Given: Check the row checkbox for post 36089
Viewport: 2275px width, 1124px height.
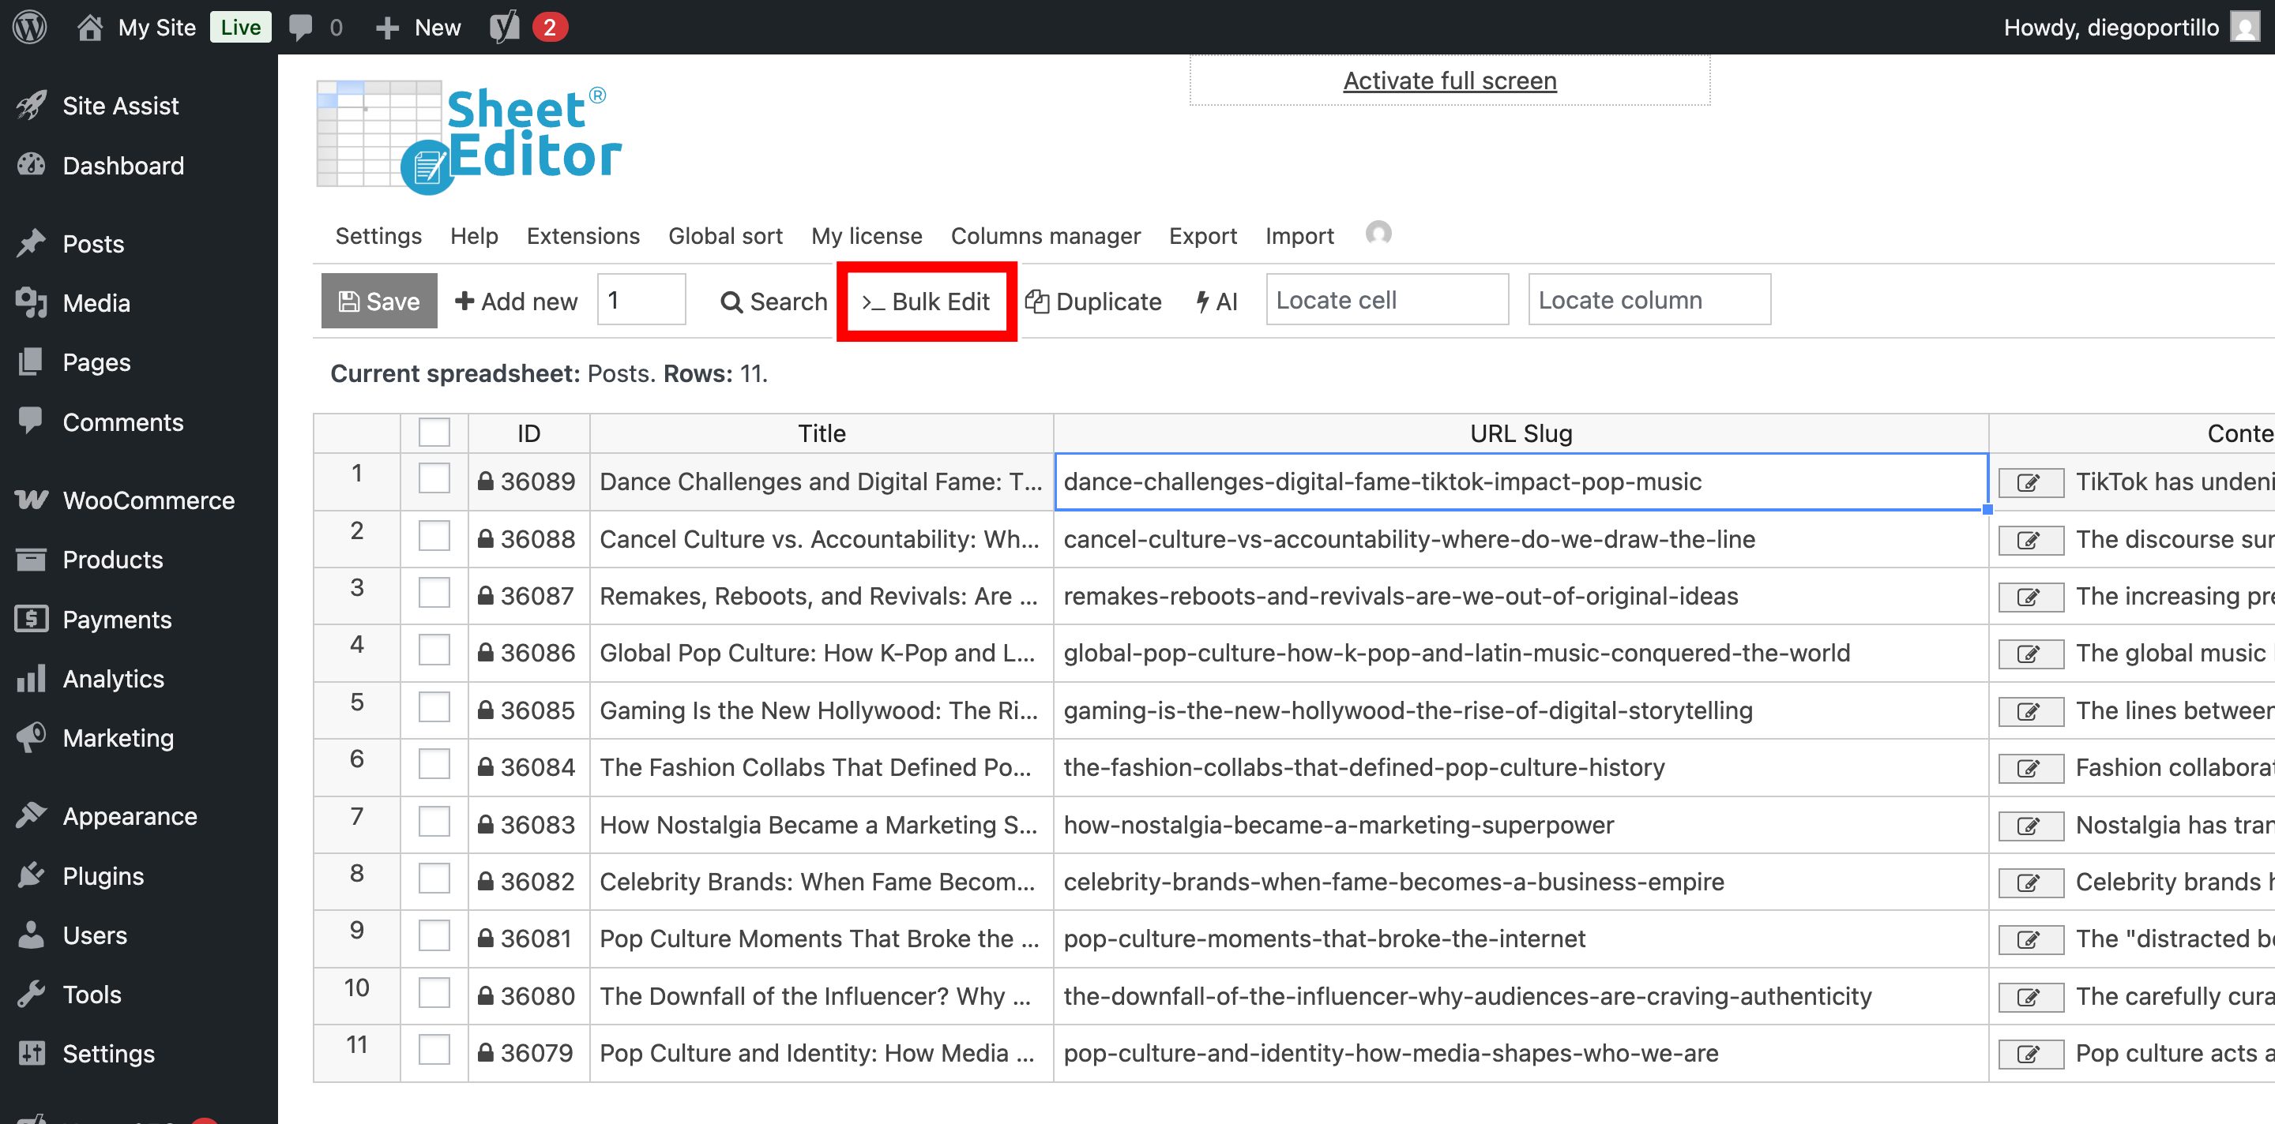Looking at the screenshot, I should pyautogui.click(x=434, y=480).
